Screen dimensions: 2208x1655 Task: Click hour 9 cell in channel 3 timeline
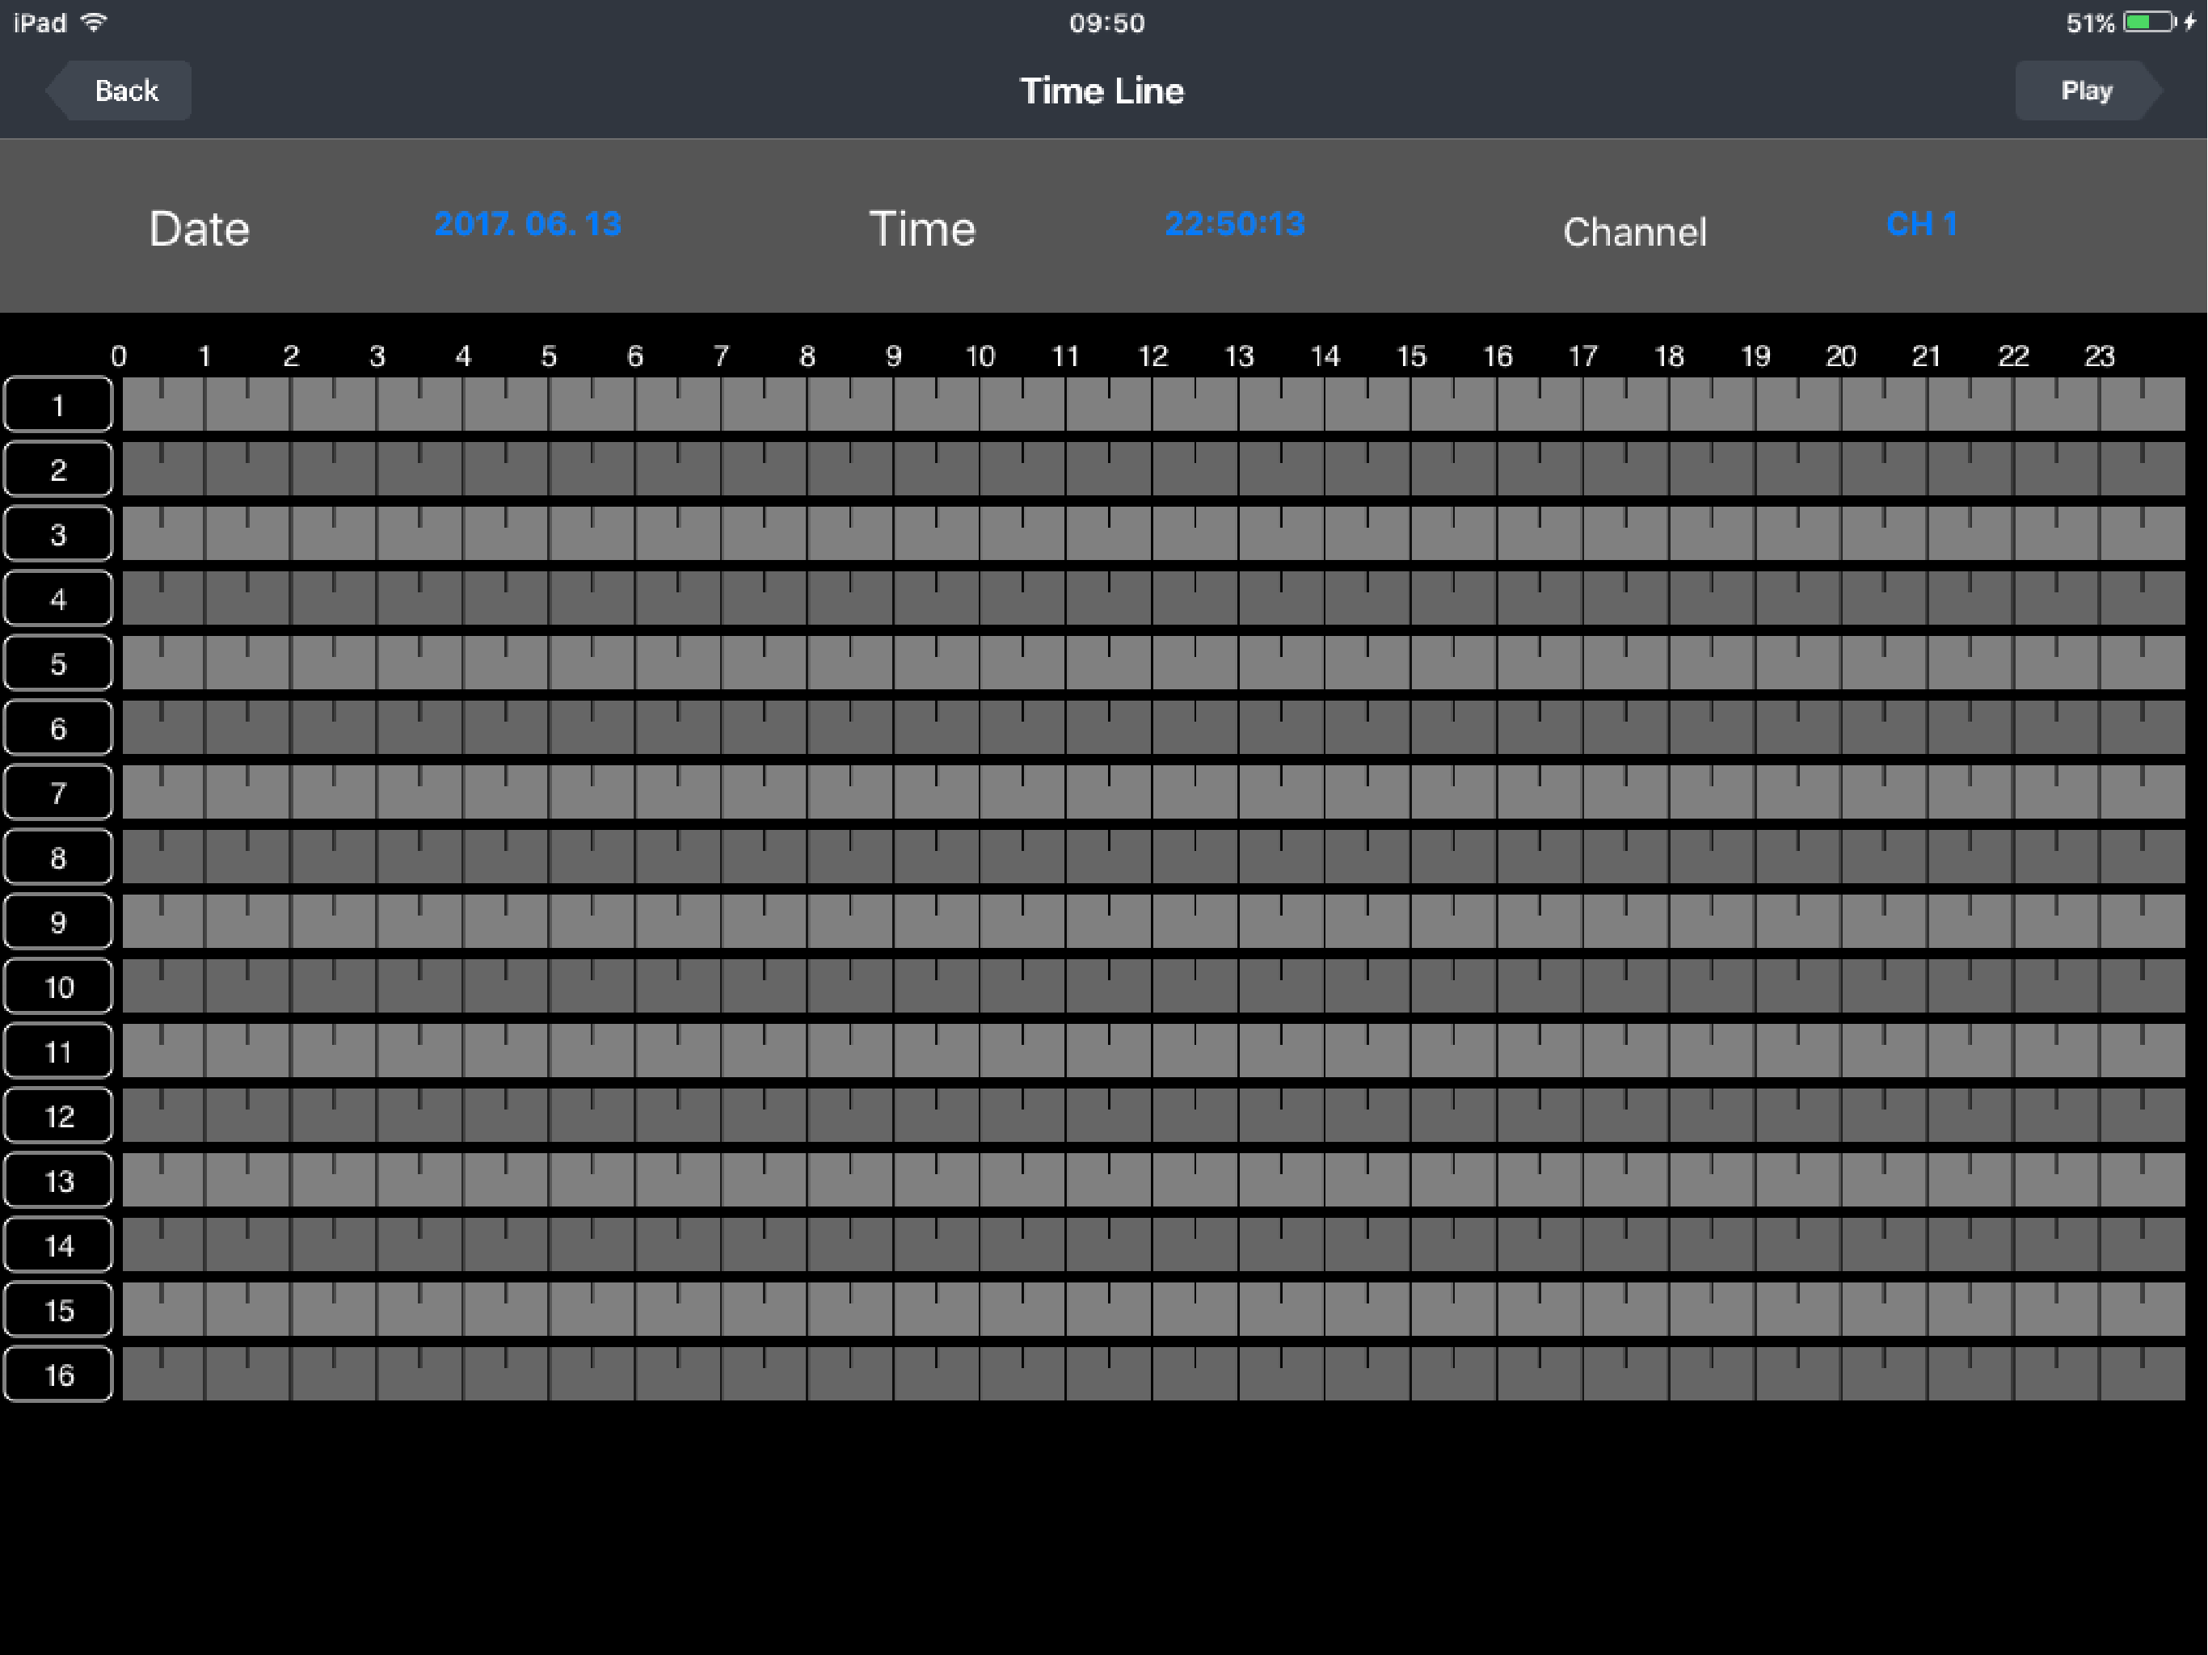pos(937,534)
